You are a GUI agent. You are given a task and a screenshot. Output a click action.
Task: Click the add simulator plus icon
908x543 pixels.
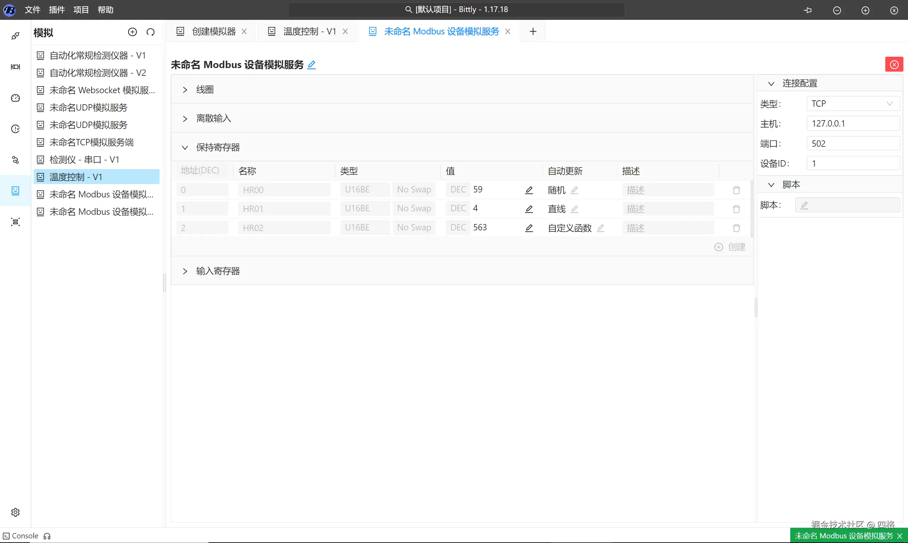point(132,32)
